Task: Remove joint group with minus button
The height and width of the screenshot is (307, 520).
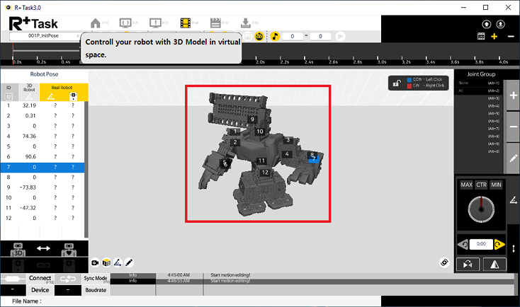Action: 514,126
